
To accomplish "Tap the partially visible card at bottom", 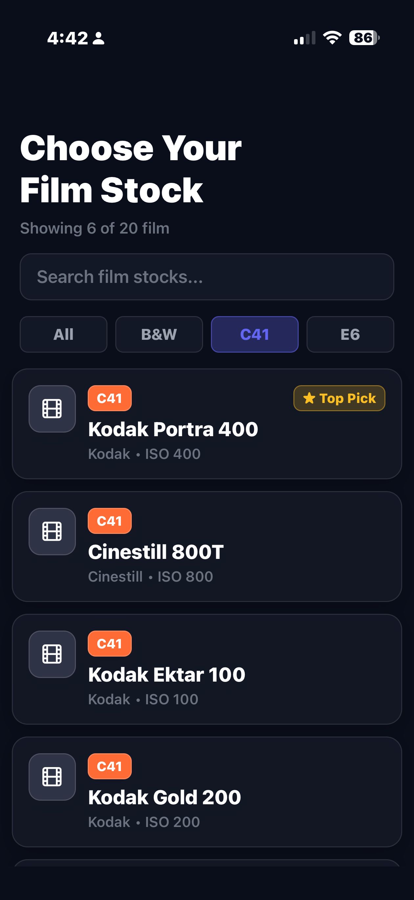I will pyautogui.click(x=207, y=863).
